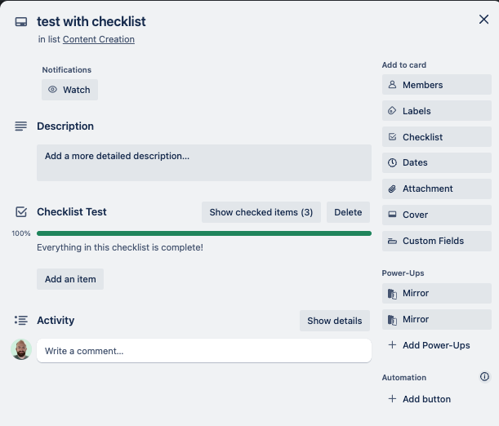Open the Cover options
The image size is (499, 426).
pyautogui.click(x=437, y=215)
